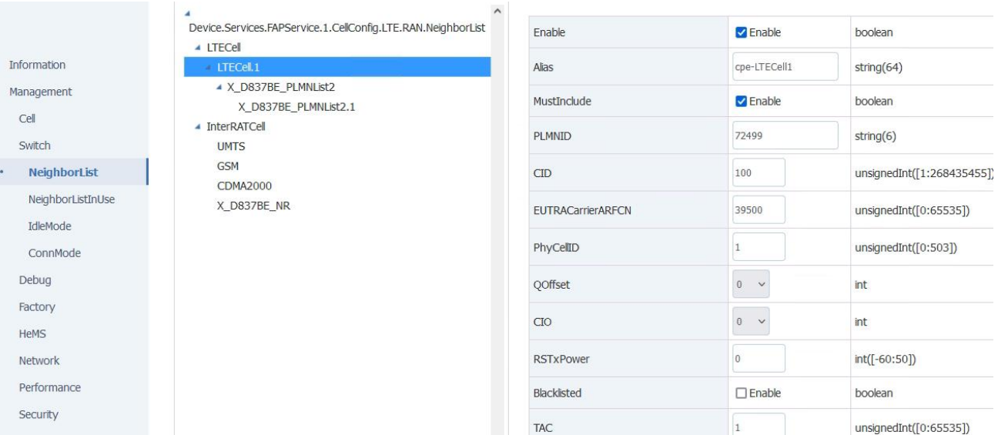Toggle the Enable checkbox in Enable row
The width and height of the screenshot is (998, 435).
[x=741, y=33]
